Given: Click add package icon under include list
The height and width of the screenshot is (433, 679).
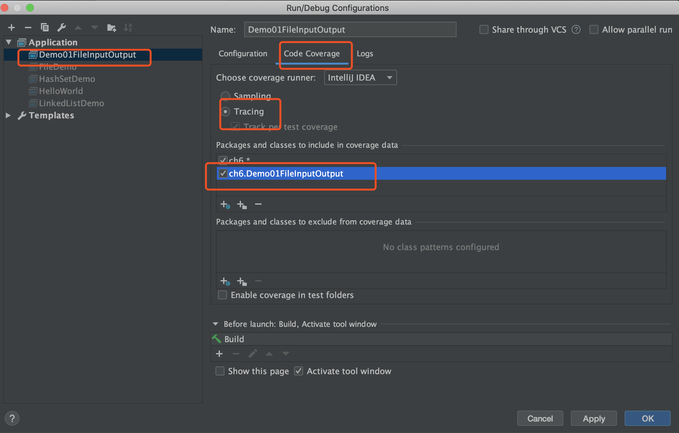Looking at the screenshot, I should click(242, 204).
